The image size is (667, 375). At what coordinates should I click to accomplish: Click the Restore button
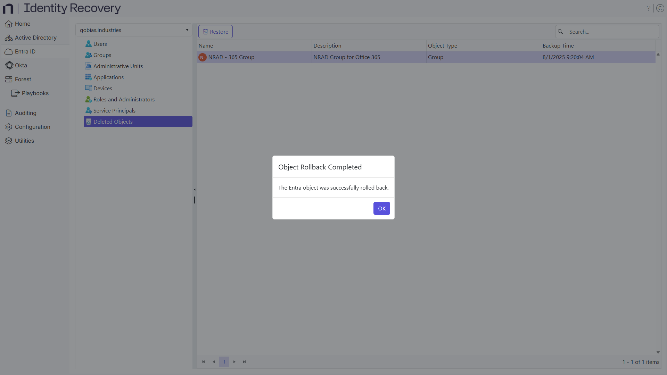click(x=215, y=32)
